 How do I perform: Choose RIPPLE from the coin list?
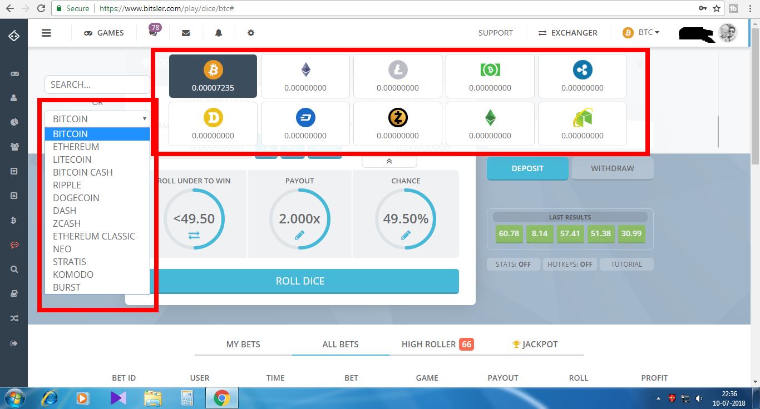97,185
